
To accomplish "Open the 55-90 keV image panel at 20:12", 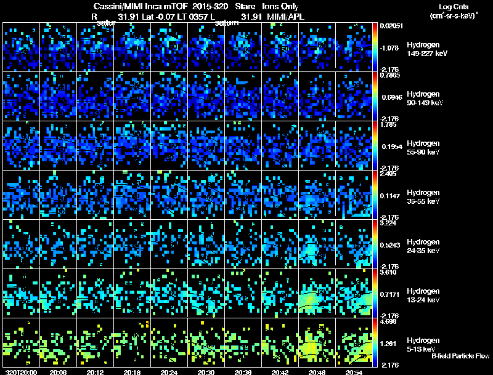I will (x=95, y=146).
